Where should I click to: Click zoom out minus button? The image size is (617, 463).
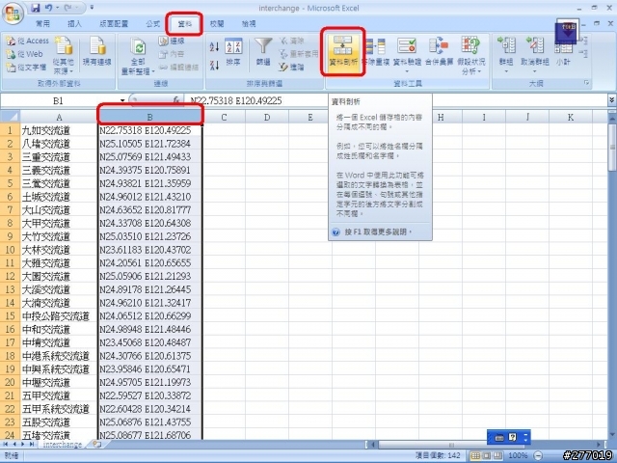(x=538, y=455)
